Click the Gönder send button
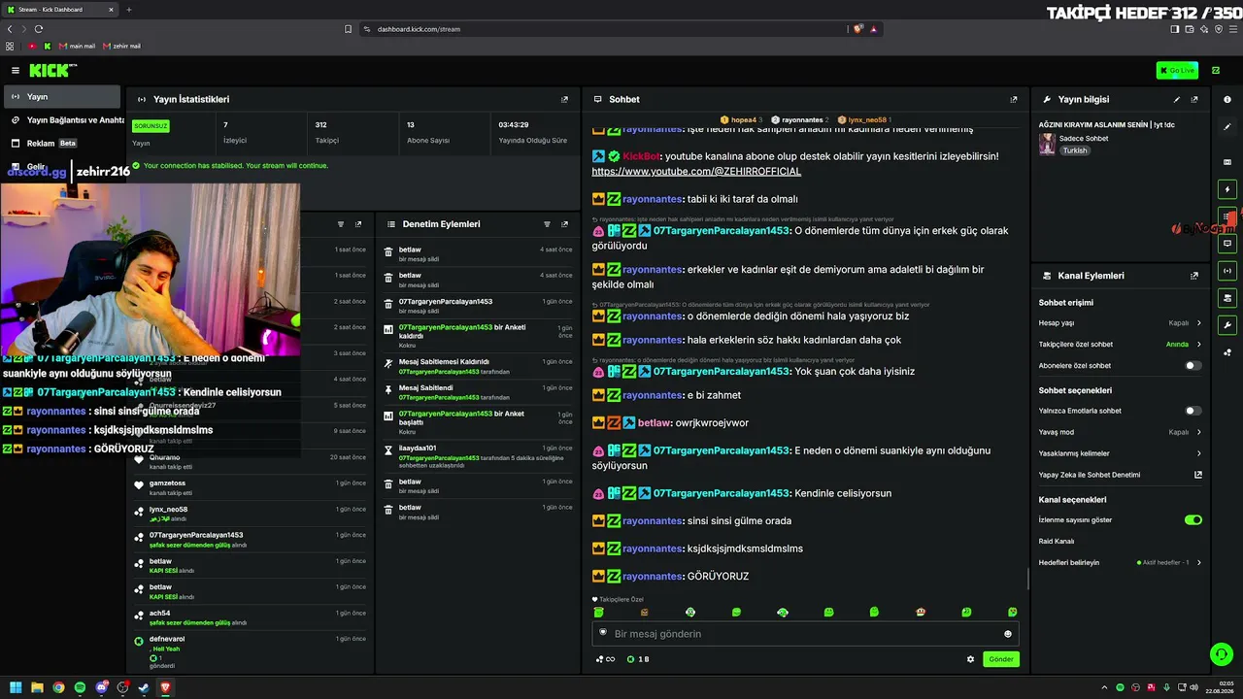This screenshot has width=1243, height=699. tap(1001, 659)
